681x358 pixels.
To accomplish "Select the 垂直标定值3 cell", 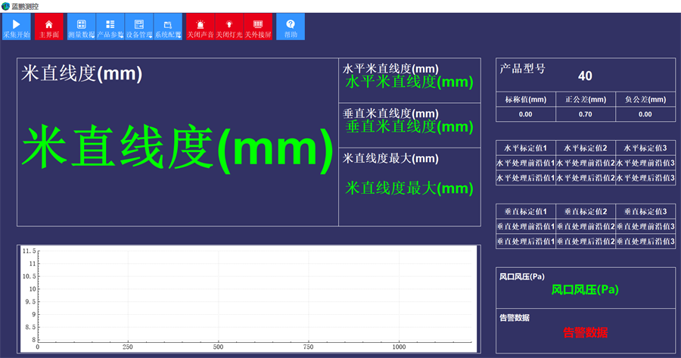I will [x=645, y=211].
